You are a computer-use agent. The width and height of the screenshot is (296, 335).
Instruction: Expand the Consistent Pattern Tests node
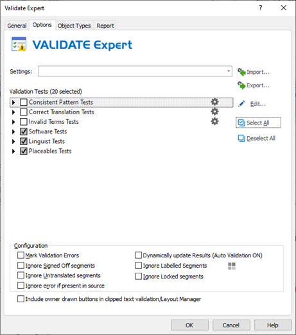13,102
